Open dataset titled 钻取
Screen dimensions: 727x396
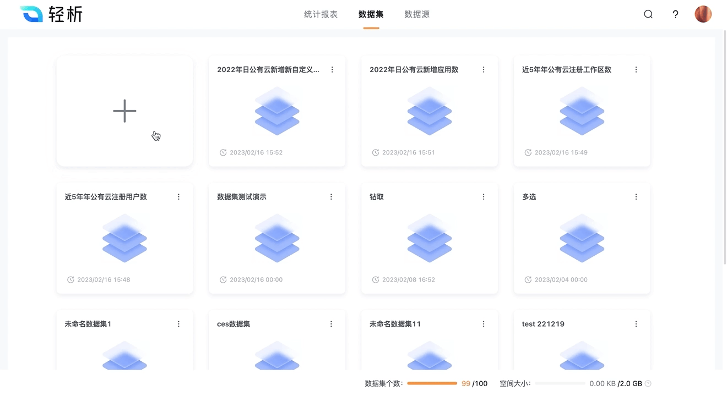click(x=377, y=197)
